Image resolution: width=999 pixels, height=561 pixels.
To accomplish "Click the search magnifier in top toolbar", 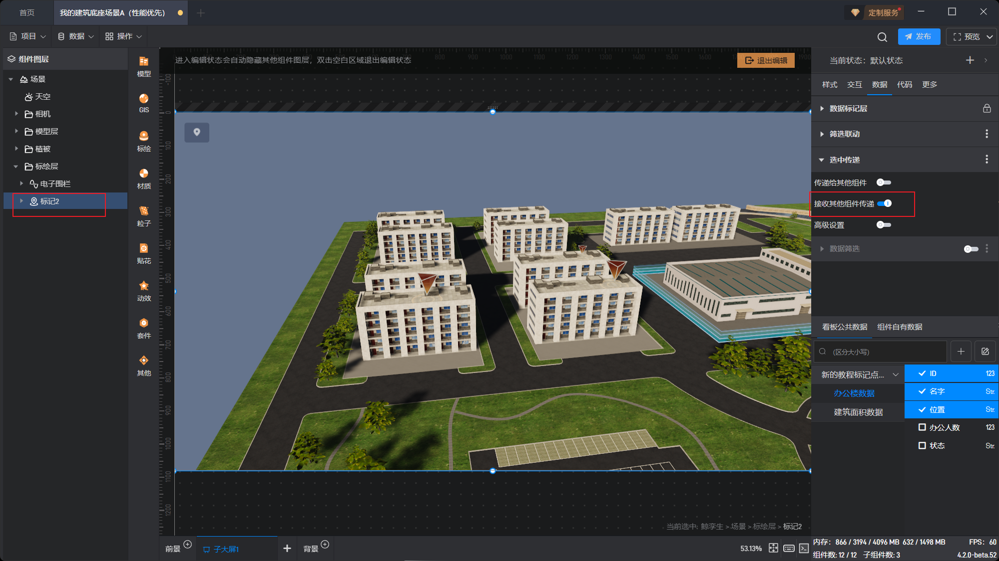I will (x=882, y=37).
